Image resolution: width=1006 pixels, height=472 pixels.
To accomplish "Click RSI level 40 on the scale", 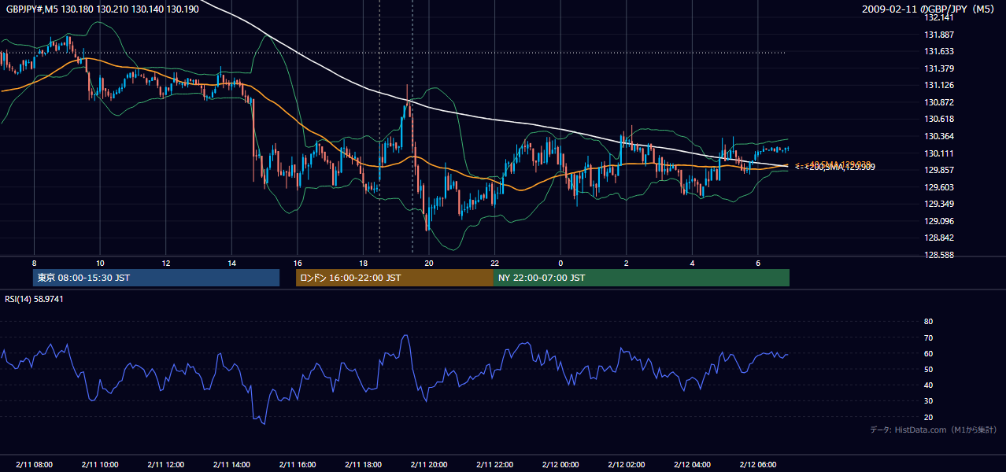I will [x=928, y=385].
